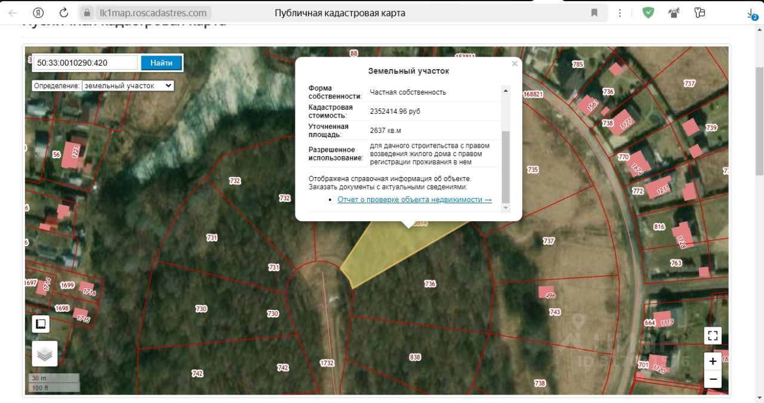Open the Определение object type dropdown
Screen dimensions: 764x403
(128, 86)
